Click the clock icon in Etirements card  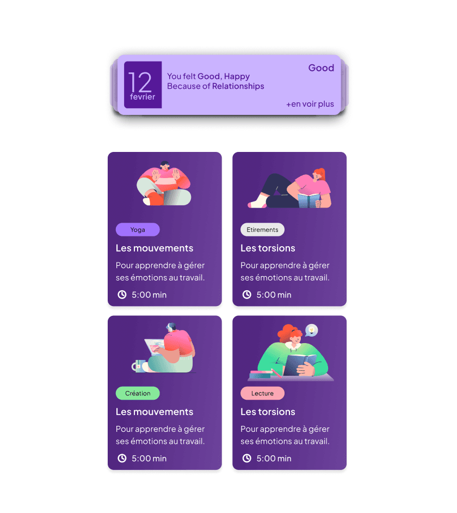[x=247, y=295]
